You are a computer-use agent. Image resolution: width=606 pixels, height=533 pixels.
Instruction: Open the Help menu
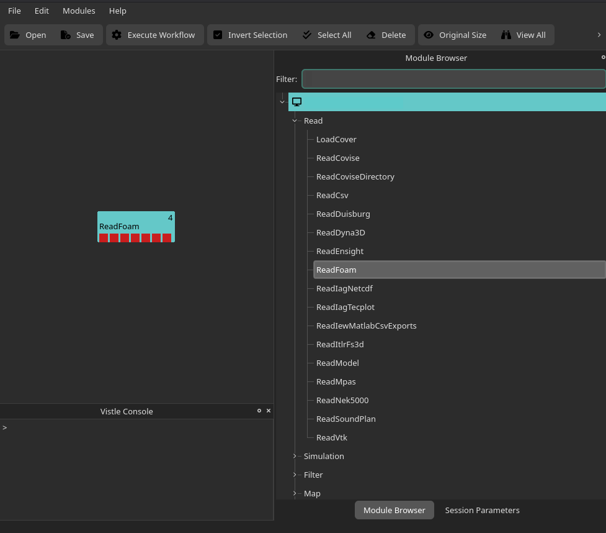[117, 11]
